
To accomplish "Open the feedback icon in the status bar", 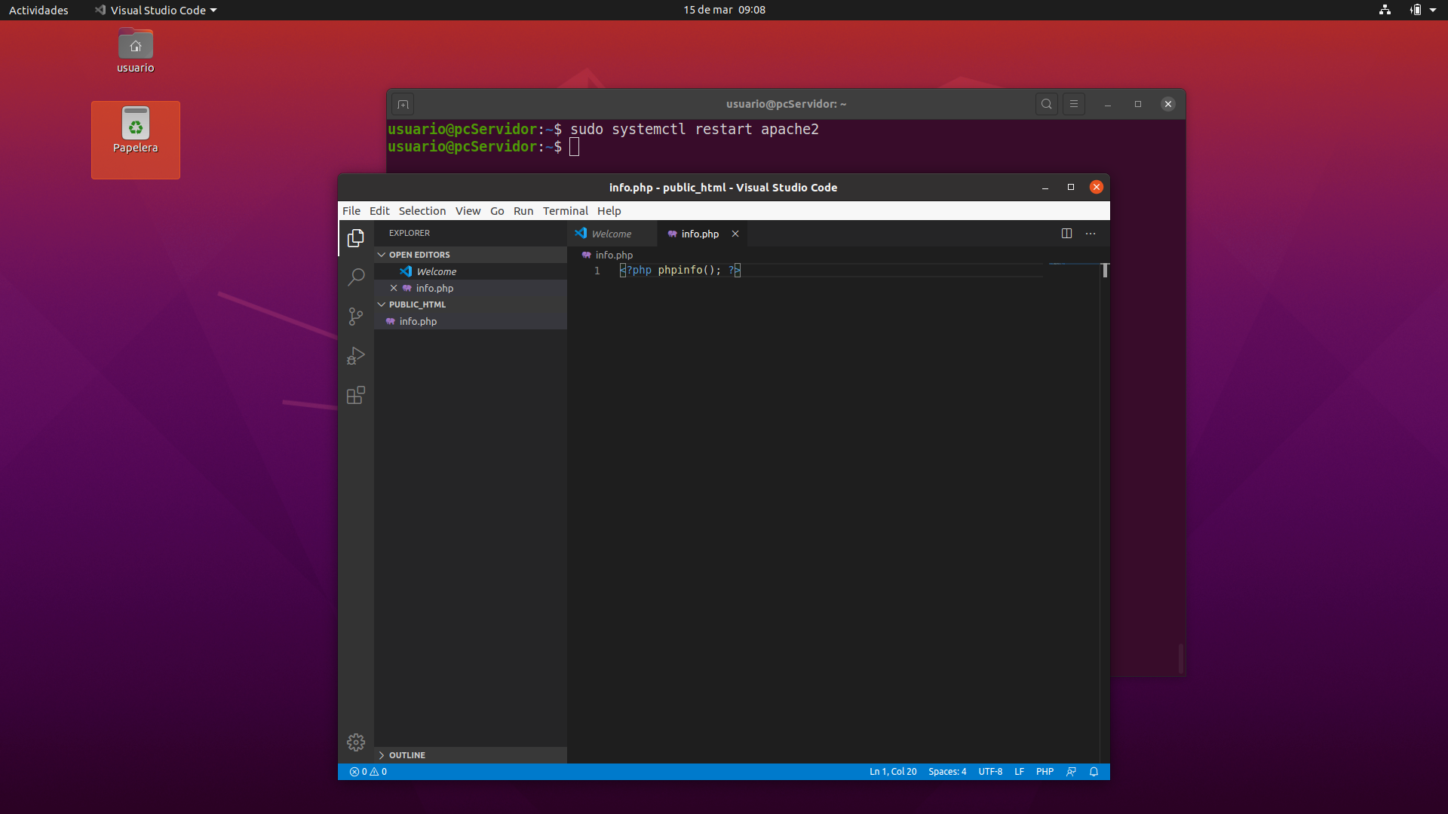I will [x=1071, y=772].
